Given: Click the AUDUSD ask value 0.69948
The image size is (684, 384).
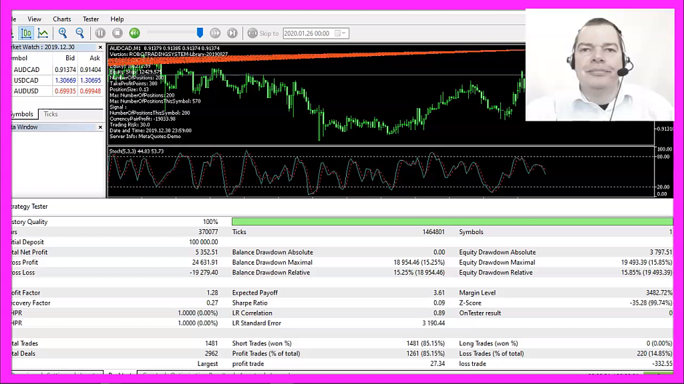Looking at the screenshot, I should click(90, 91).
